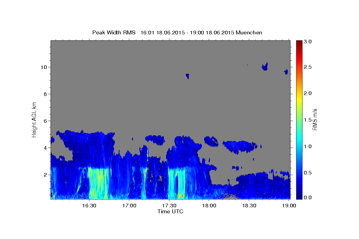Image resolution: width=359 pixels, height=239 pixels.
Task: Click the colorbar value 3.0
Action: click(x=308, y=42)
